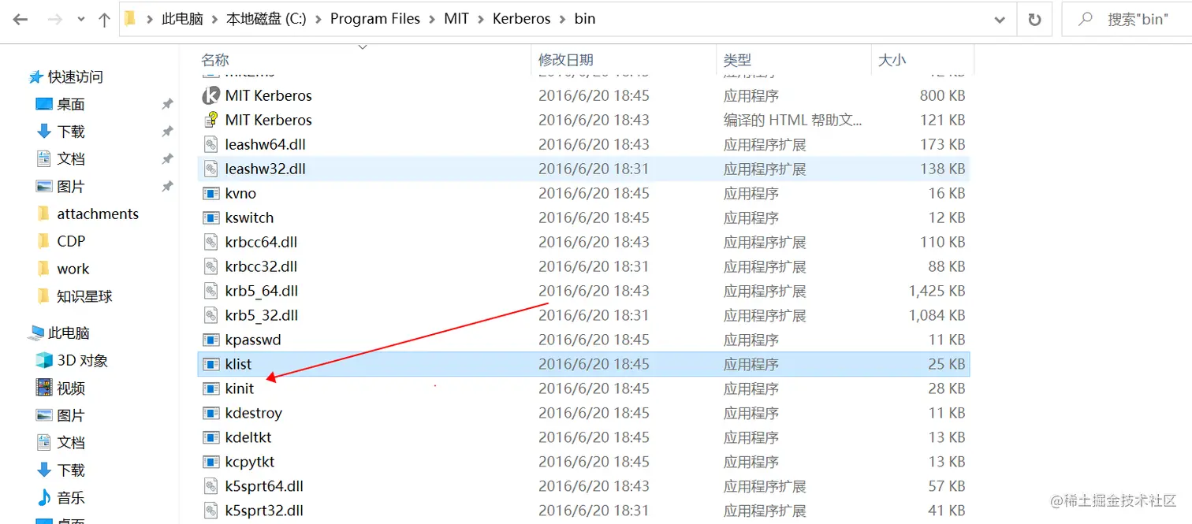The image size is (1192, 524).
Task: Select the kdestroy application icon
Action: 210,413
